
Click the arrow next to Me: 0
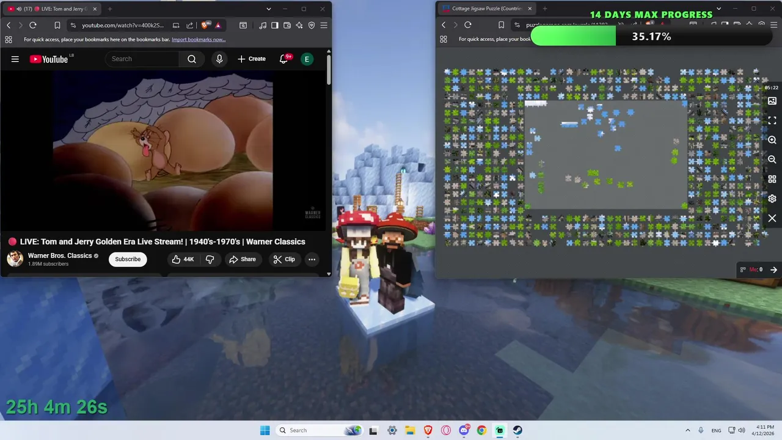tap(773, 269)
